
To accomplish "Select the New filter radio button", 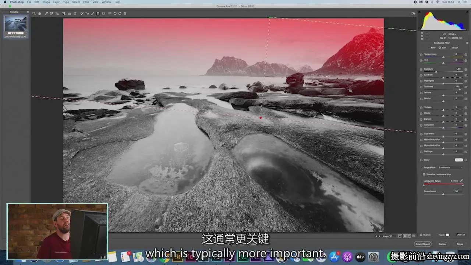I will click(429, 47).
